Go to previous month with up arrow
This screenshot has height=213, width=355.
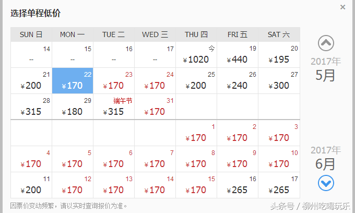tap(326, 43)
